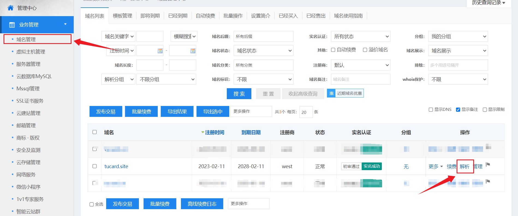
Task: Expand the 历史查询记录 dropdown
Action: [488, 3]
